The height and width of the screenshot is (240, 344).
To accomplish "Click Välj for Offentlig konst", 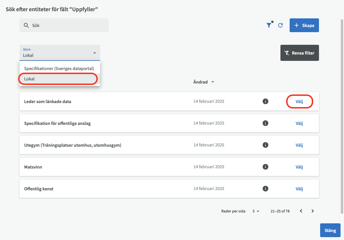I will coord(299,189).
